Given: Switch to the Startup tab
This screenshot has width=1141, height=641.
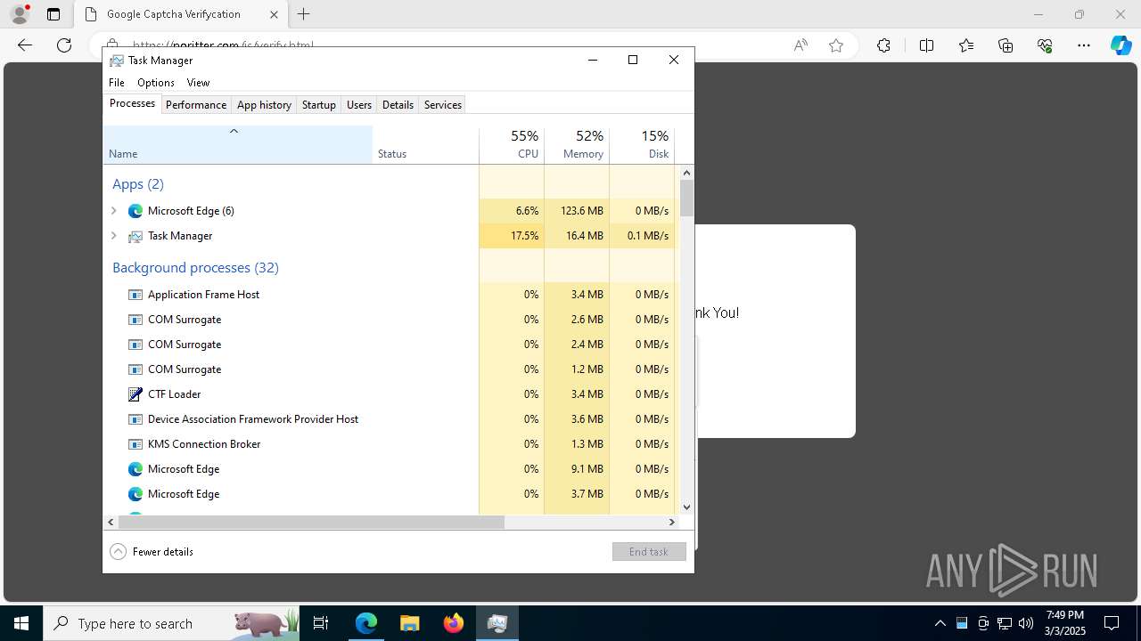Looking at the screenshot, I should [318, 105].
